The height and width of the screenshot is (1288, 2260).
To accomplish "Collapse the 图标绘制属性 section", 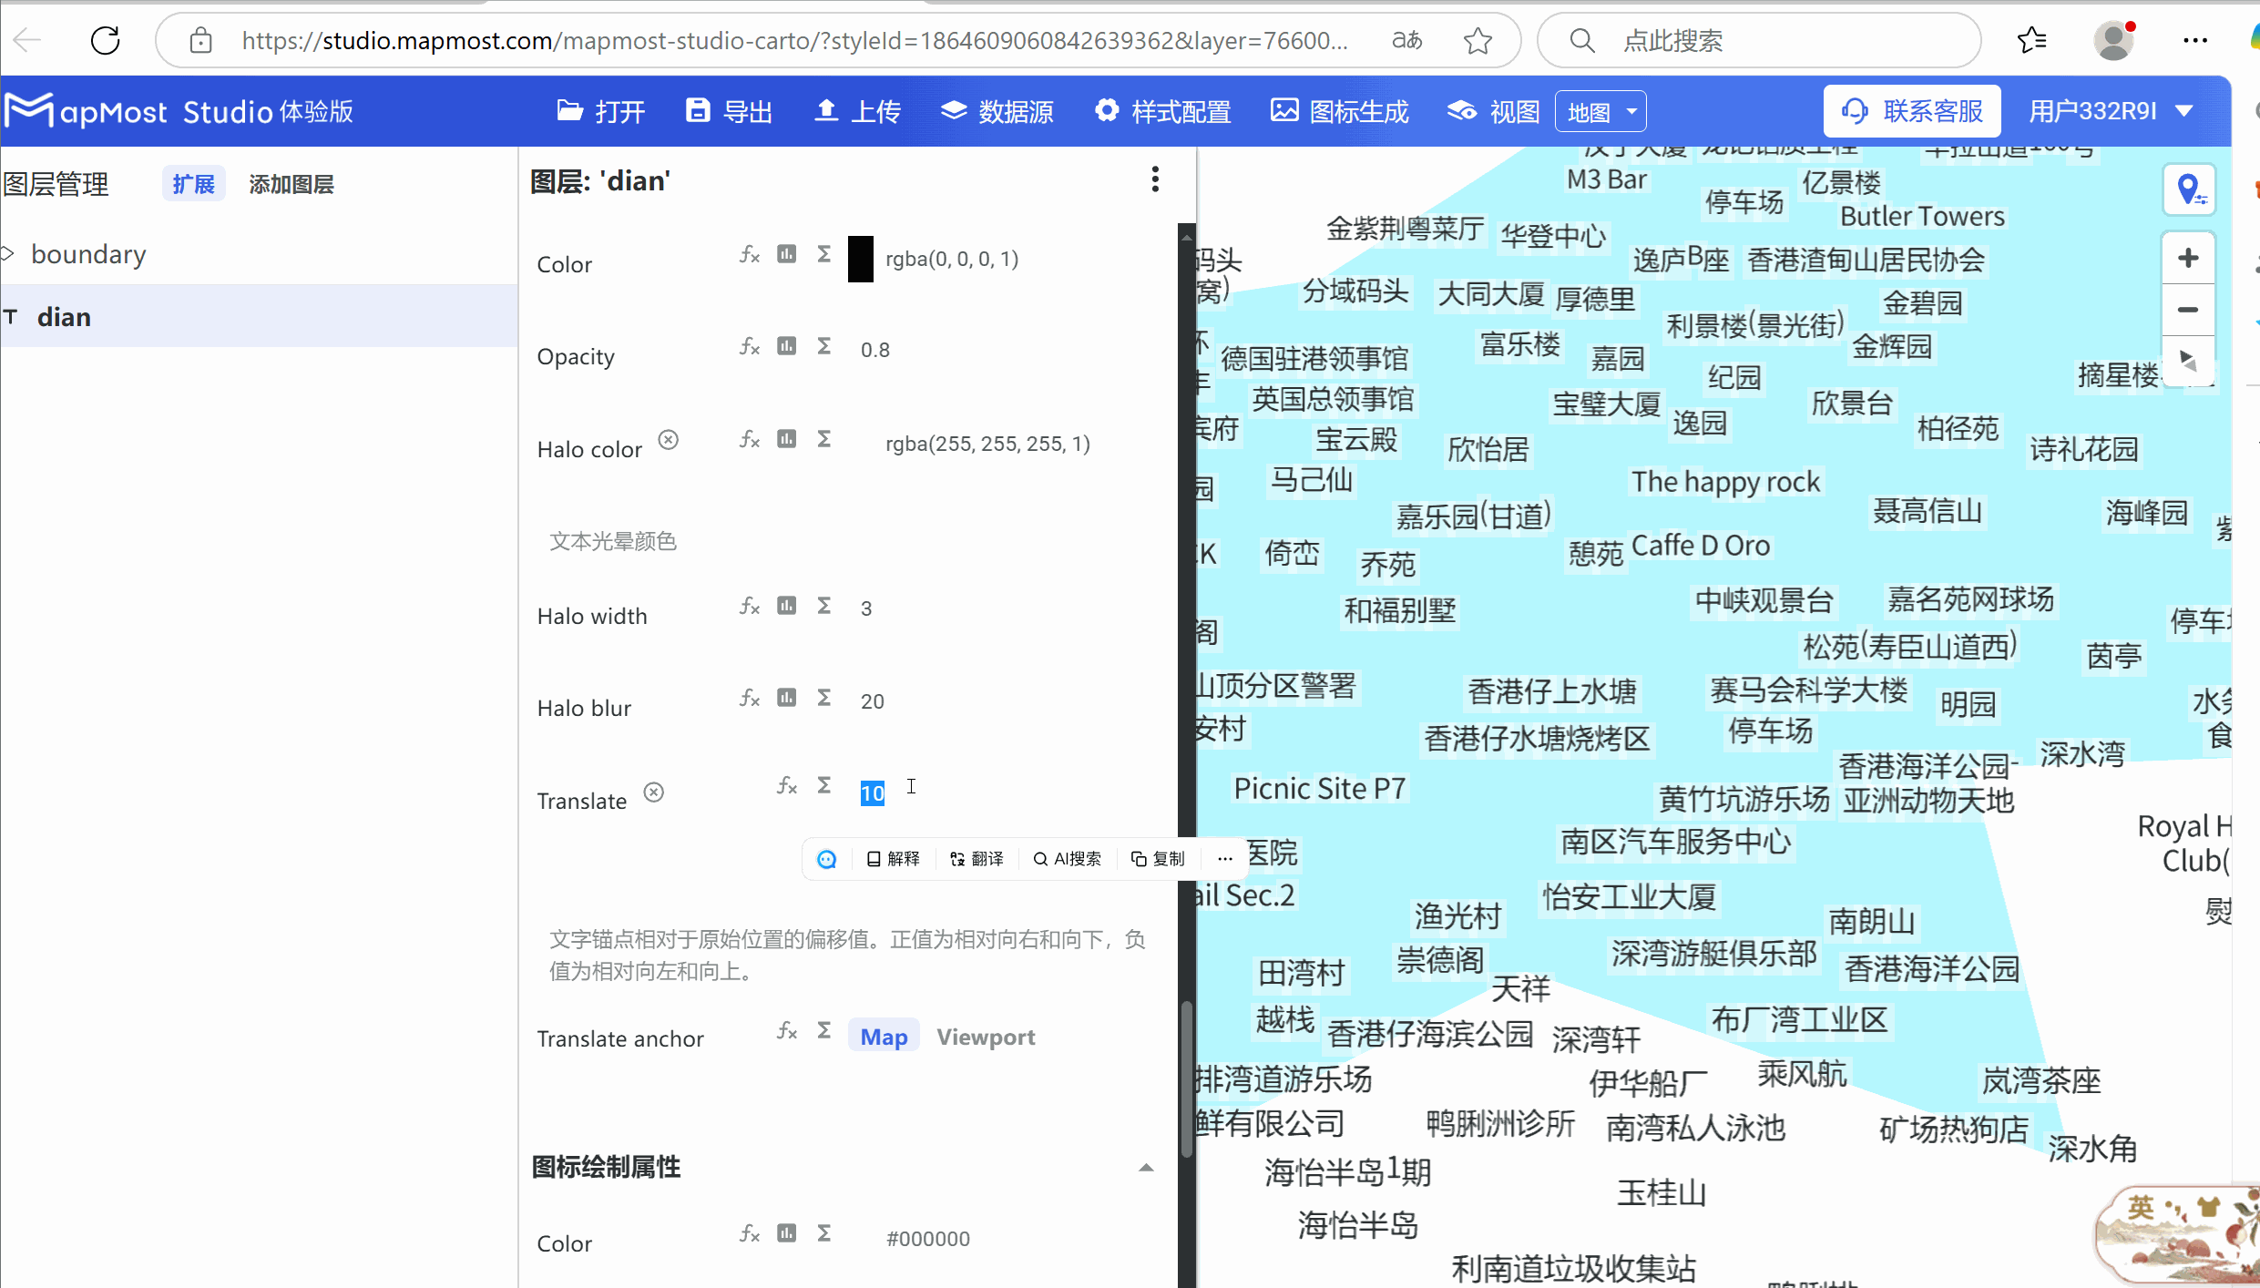I will 1145,1167.
